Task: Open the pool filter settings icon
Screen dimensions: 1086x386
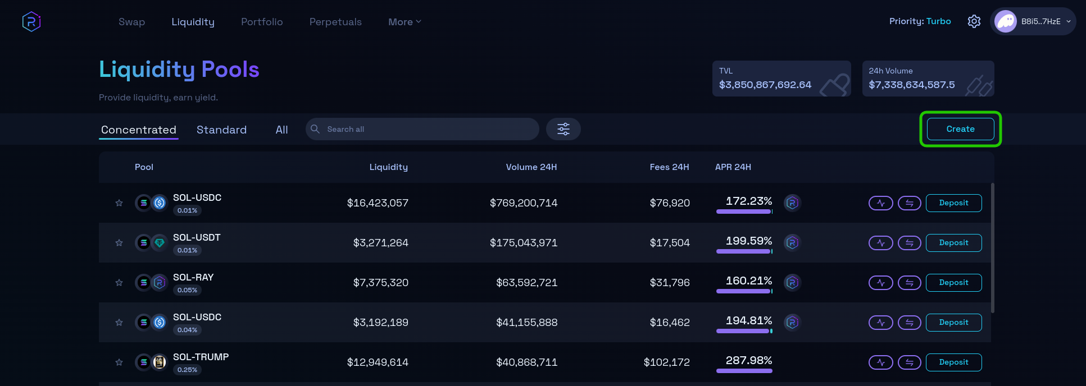Action: pyautogui.click(x=564, y=129)
